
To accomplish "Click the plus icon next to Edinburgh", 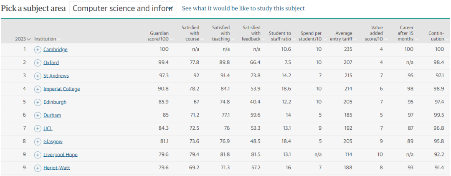I will click(38, 102).
